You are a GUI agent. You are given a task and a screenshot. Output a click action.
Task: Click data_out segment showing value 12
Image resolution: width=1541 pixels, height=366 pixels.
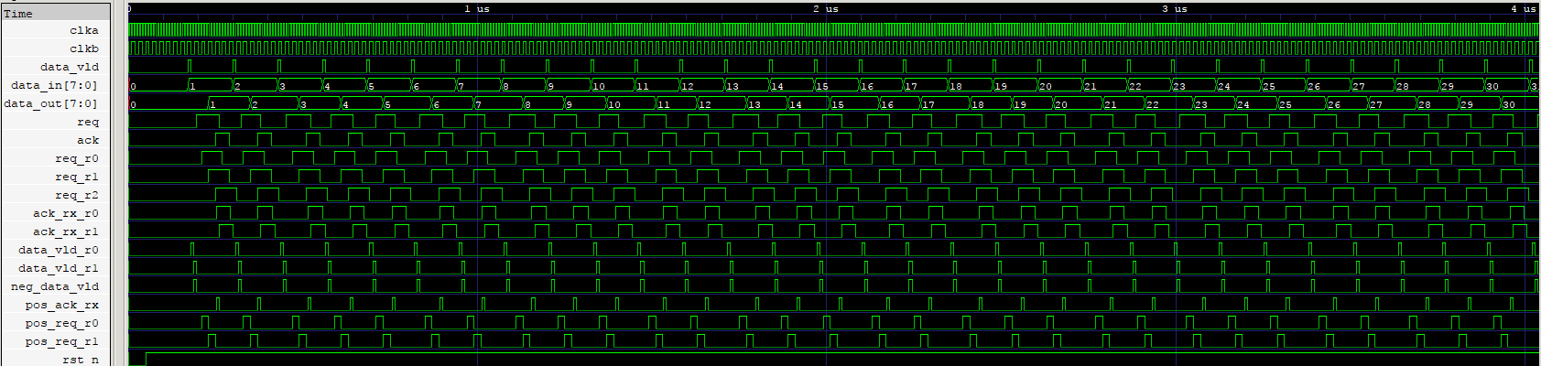click(722, 103)
